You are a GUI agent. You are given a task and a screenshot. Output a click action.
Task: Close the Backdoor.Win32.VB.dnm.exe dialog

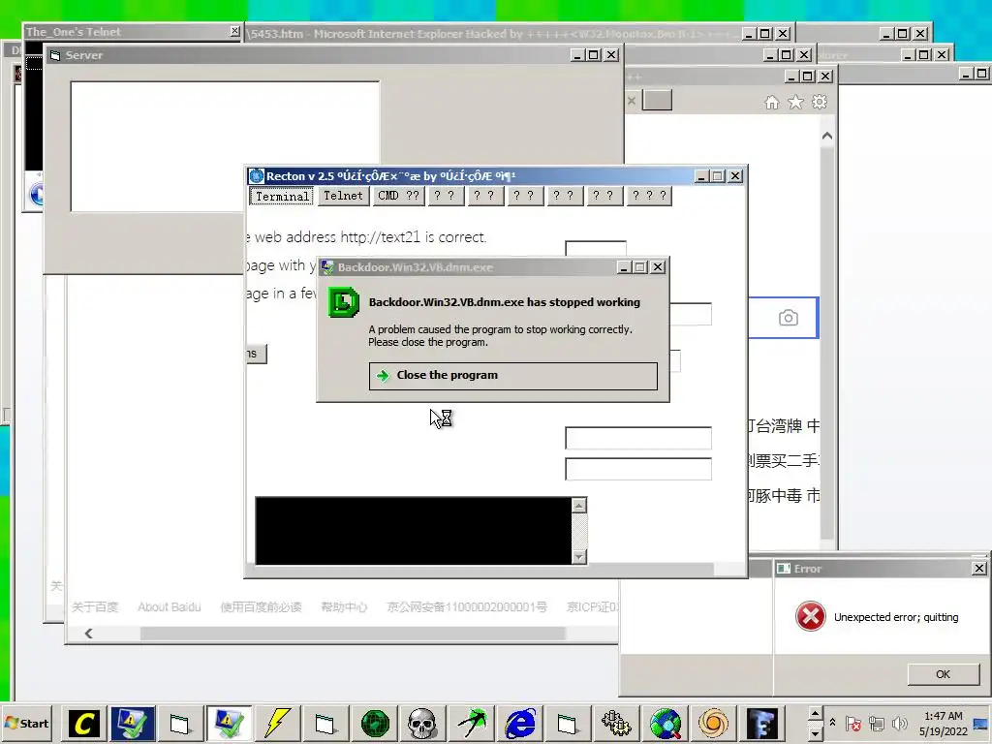point(658,267)
